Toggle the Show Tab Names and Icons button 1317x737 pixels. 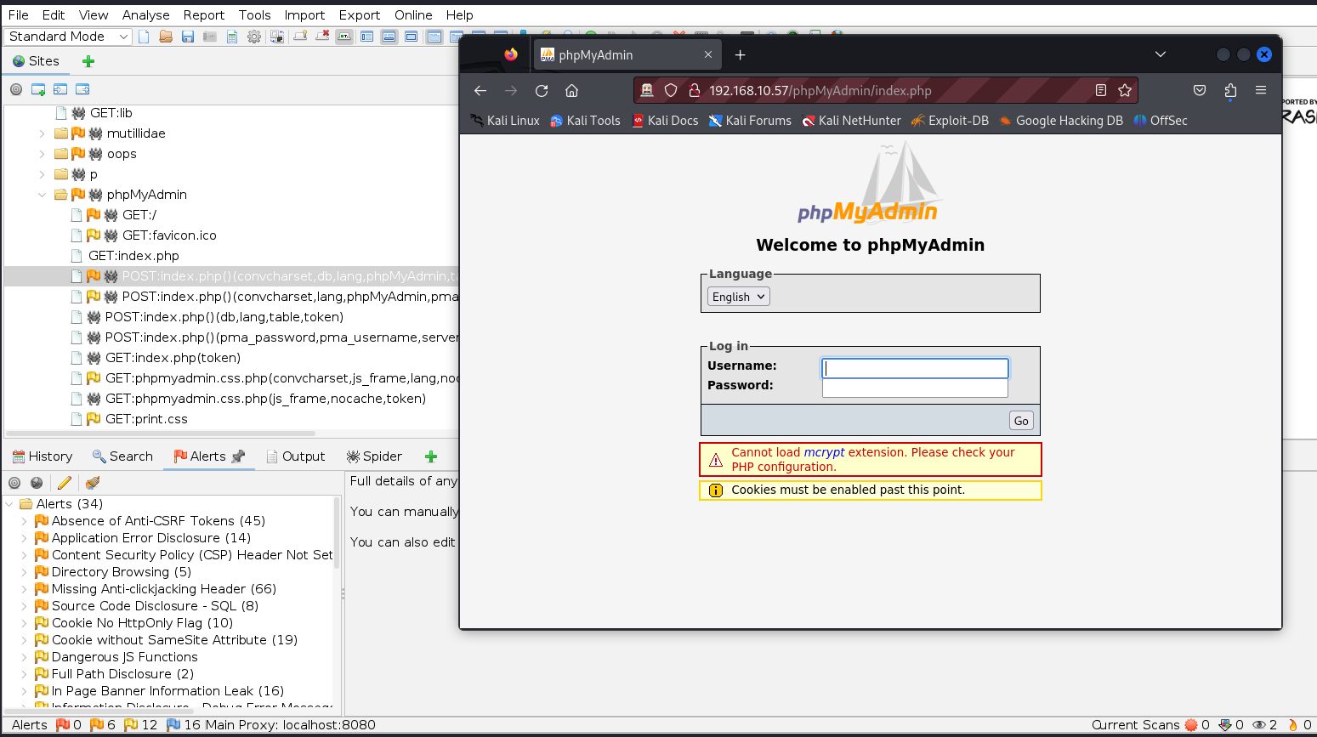coord(344,37)
